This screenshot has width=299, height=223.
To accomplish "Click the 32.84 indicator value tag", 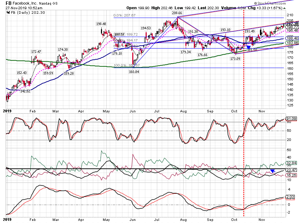I will [291, 163].
